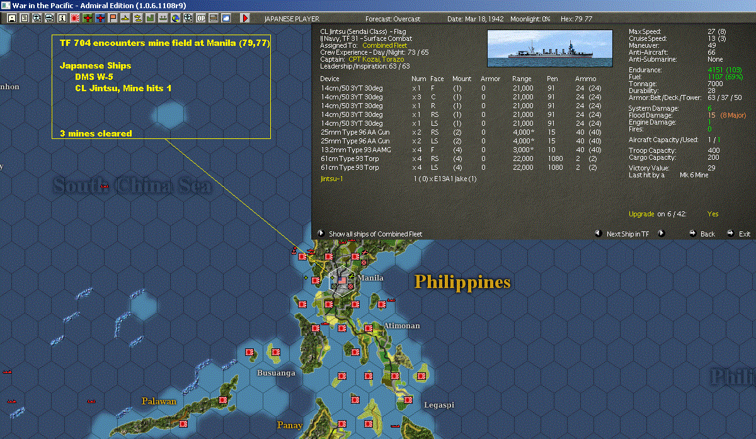
Task: Click the ship with up-arrows toolbar icon
Action: pos(163,18)
